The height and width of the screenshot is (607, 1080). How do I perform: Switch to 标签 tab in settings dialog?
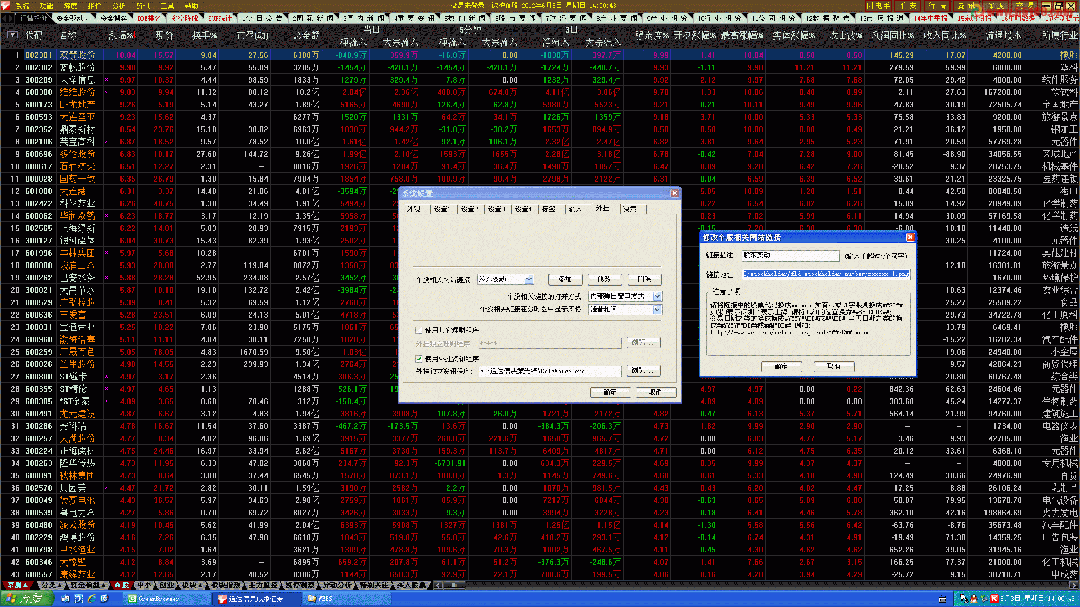tap(548, 209)
